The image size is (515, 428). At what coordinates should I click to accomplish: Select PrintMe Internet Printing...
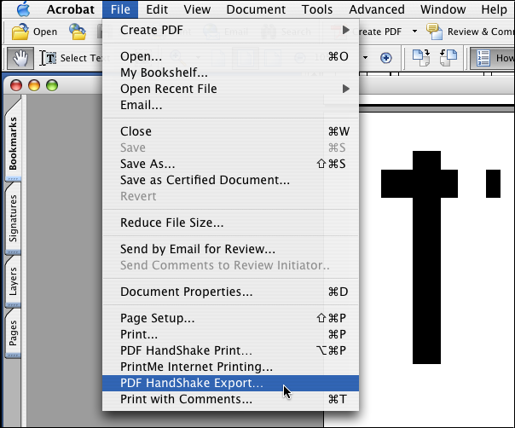(x=230, y=367)
